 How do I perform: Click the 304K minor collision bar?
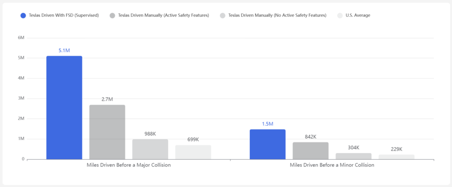(353, 156)
